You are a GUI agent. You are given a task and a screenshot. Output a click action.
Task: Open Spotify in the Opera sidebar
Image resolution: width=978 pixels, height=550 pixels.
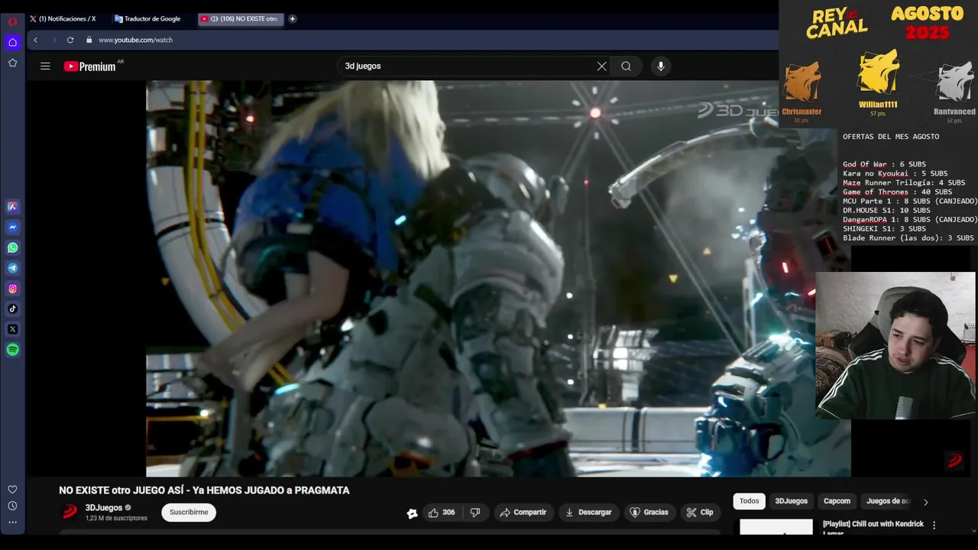click(x=12, y=350)
